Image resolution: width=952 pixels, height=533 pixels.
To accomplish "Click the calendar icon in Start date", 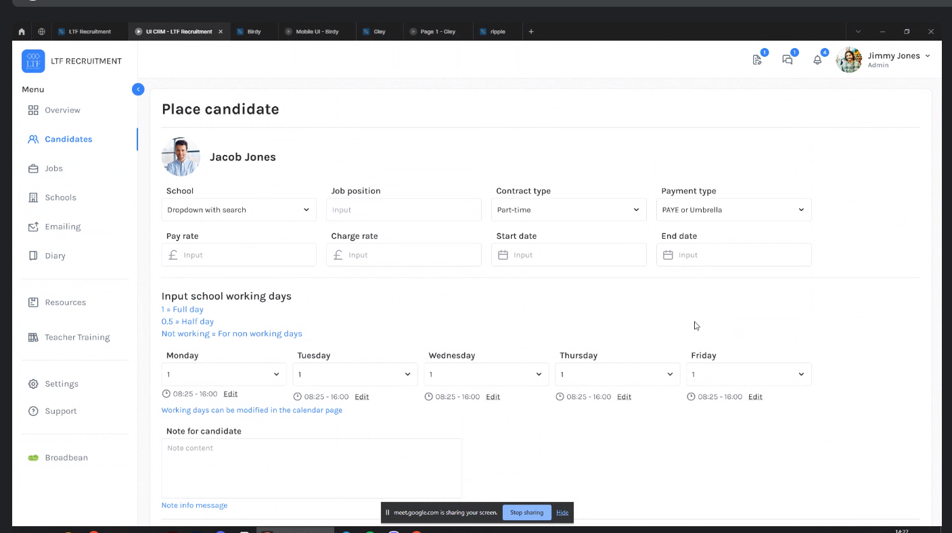I will coord(503,255).
